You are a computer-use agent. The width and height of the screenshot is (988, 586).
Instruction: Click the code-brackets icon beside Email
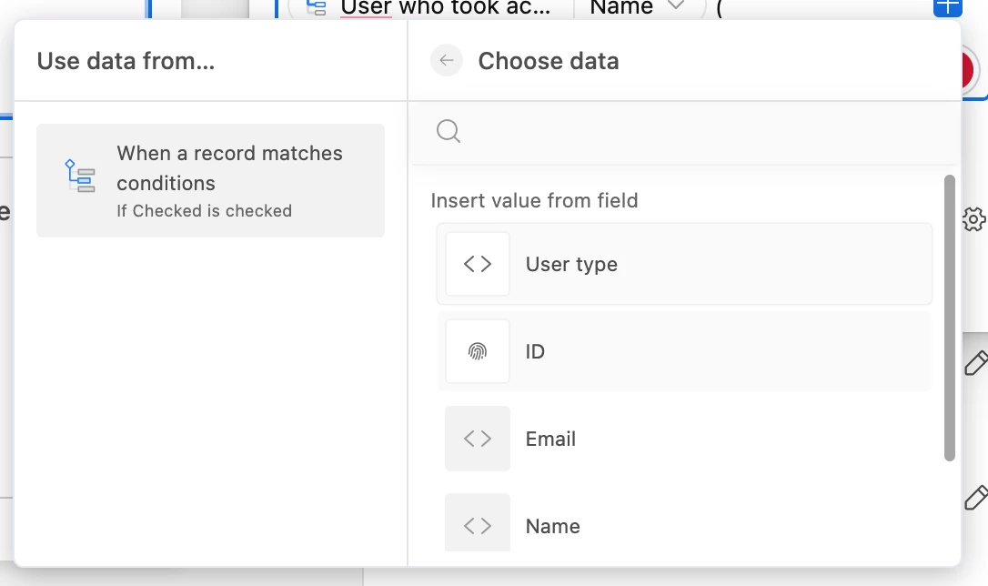(478, 439)
